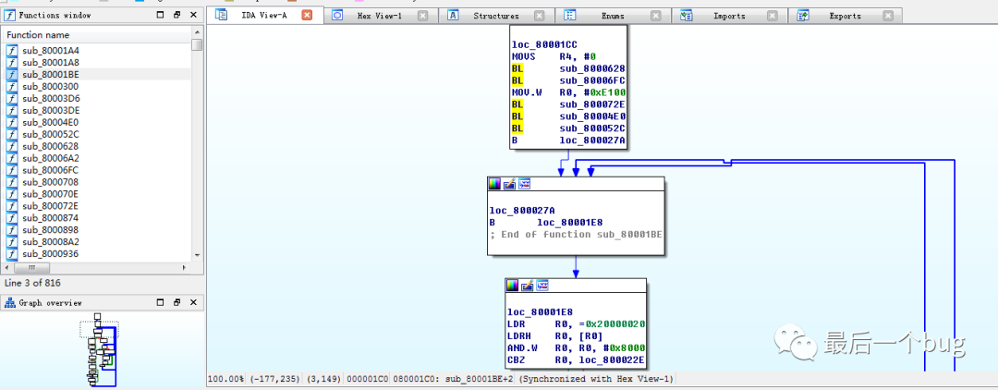This screenshot has height=390, width=998.
Task: Click 'Line 3 of 816' status text
Action: [32, 283]
